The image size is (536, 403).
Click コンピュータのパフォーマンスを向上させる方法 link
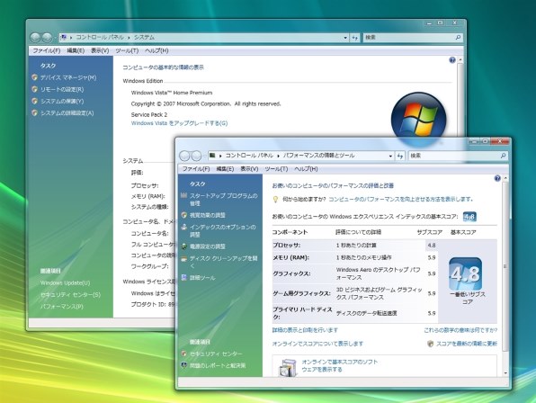point(400,199)
